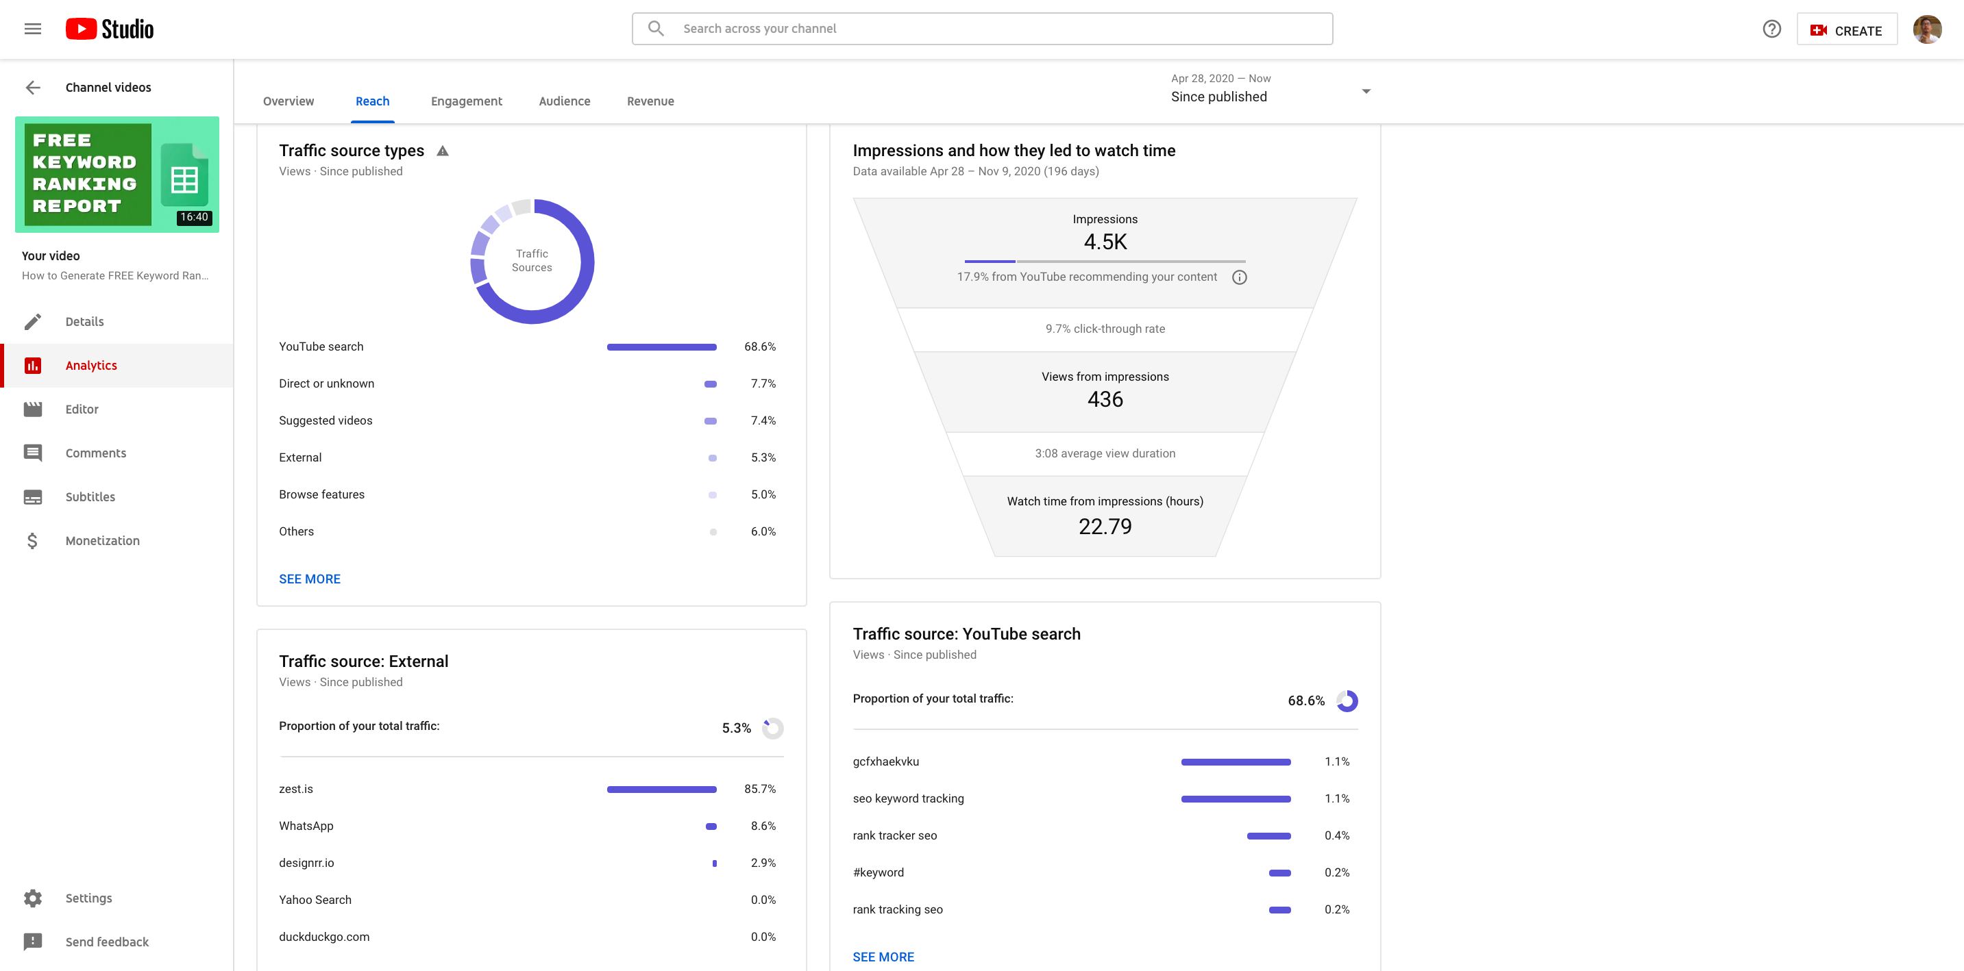Click SEE MORE under Traffic source types
Image resolution: width=1964 pixels, height=971 pixels.
[310, 579]
